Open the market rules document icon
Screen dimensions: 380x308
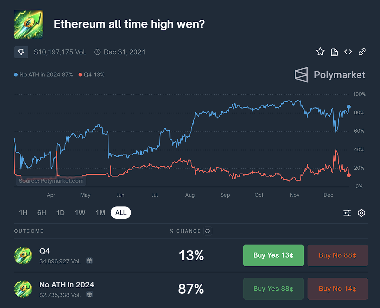(x=334, y=52)
